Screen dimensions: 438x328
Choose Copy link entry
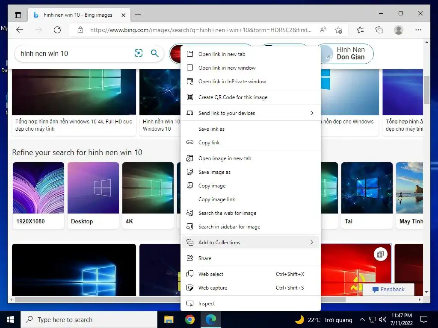(x=251, y=143)
